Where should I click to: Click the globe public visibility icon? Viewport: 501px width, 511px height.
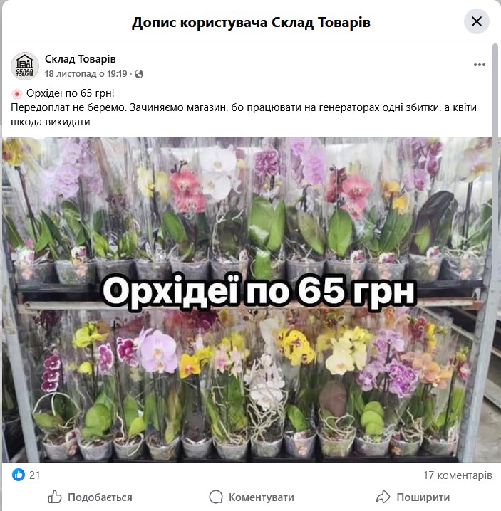pyautogui.click(x=139, y=74)
